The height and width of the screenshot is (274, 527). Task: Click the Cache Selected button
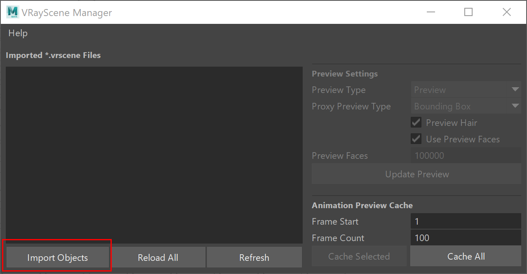tap(359, 256)
